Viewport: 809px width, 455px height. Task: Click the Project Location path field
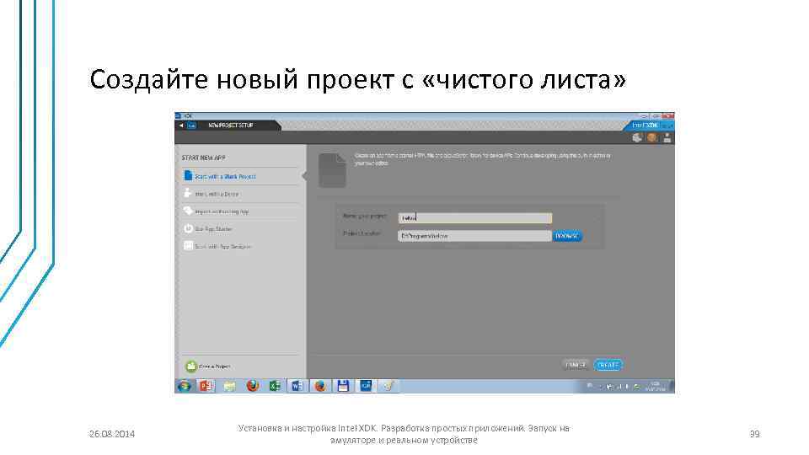(x=474, y=236)
